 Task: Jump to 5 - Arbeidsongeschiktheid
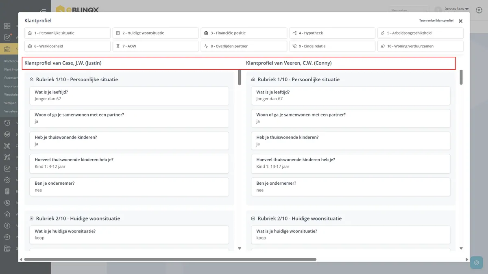420,33
